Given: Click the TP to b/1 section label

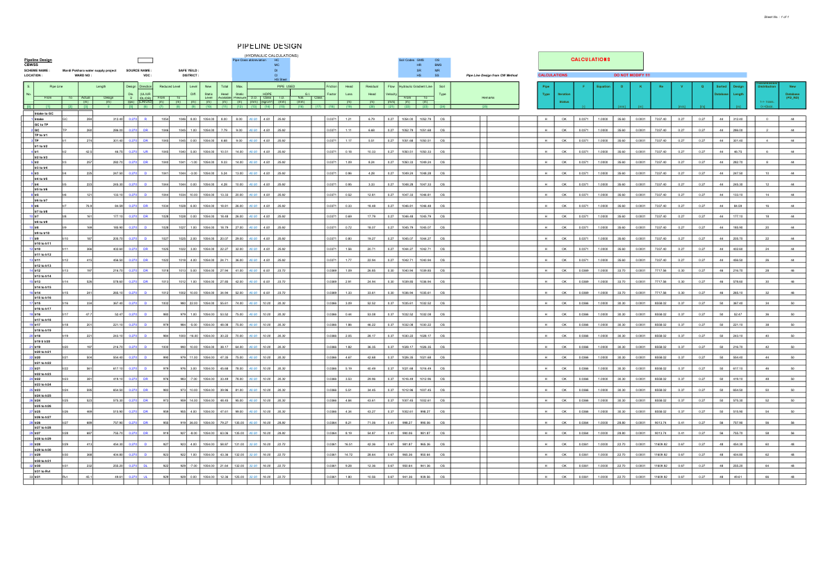Looking at the screenshot, I should point(41,135).
